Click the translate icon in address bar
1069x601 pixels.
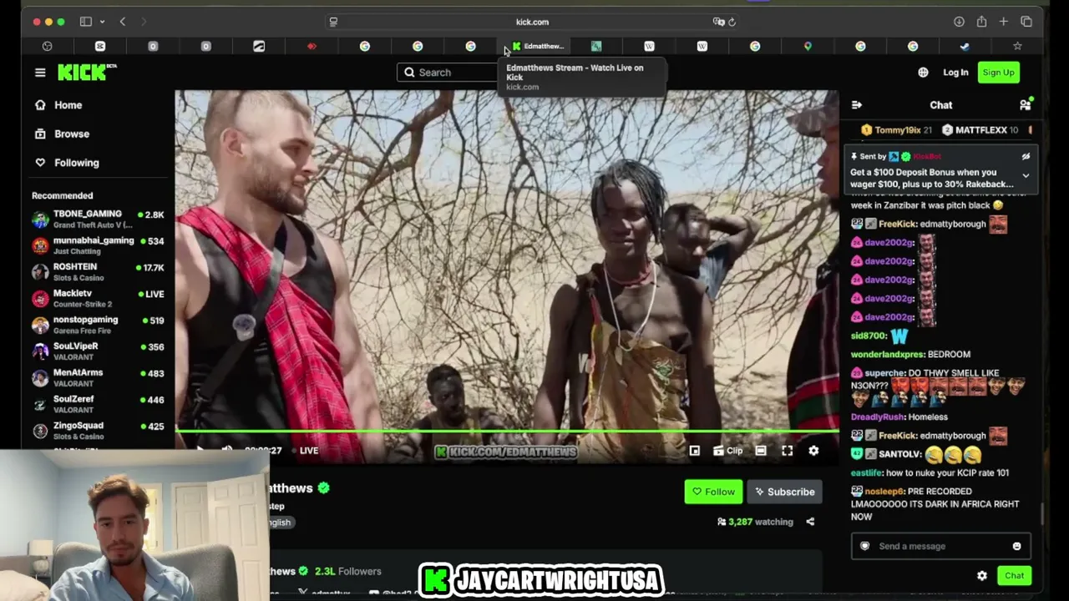(x=718, y=22)
